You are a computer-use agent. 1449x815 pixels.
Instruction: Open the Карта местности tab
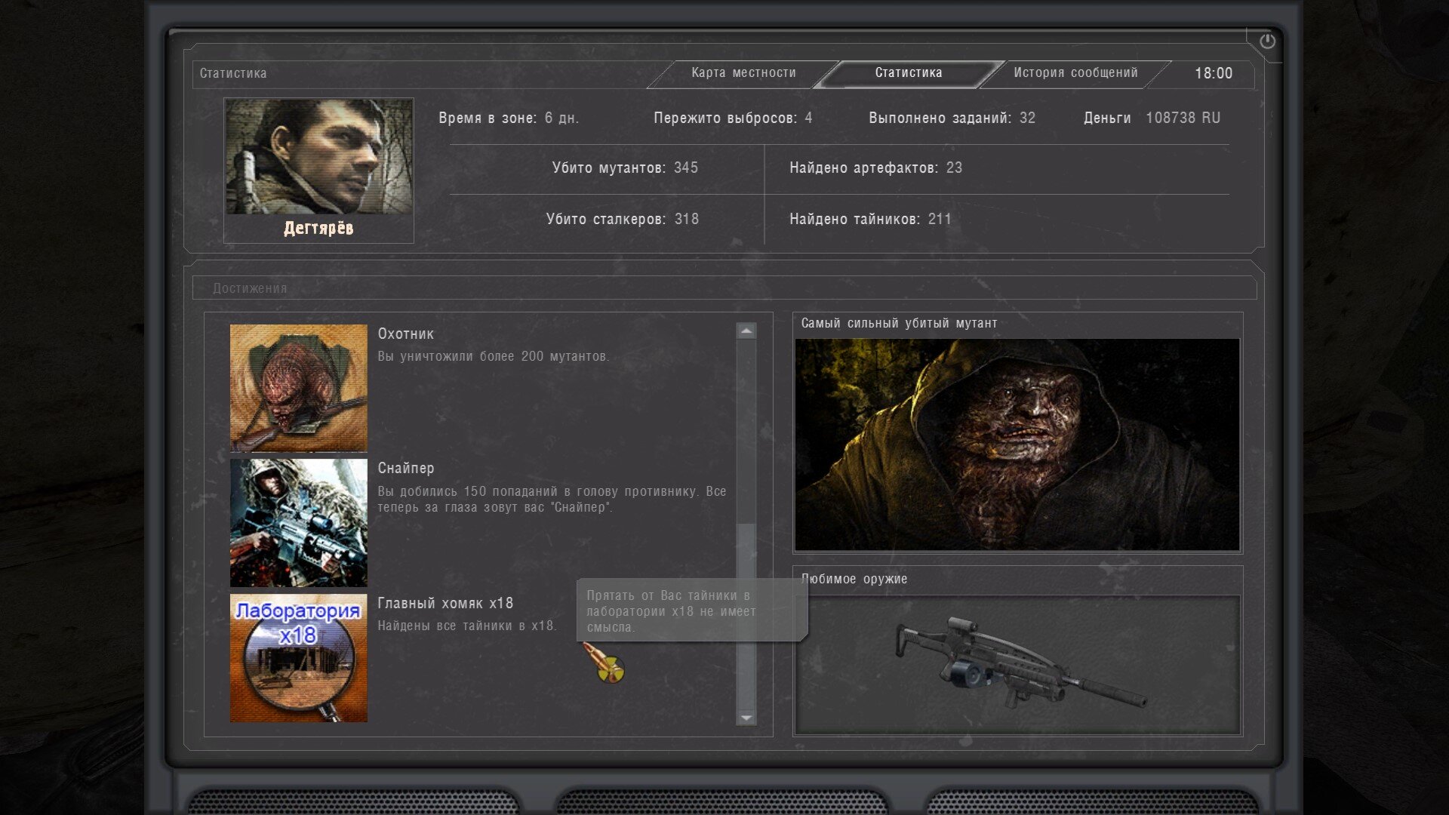743,73
